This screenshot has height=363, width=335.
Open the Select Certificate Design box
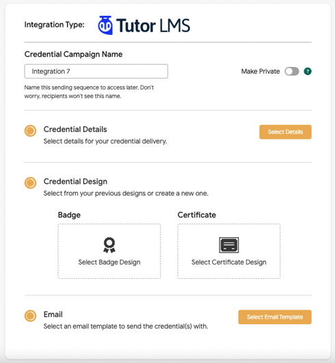tap(229, 251)
